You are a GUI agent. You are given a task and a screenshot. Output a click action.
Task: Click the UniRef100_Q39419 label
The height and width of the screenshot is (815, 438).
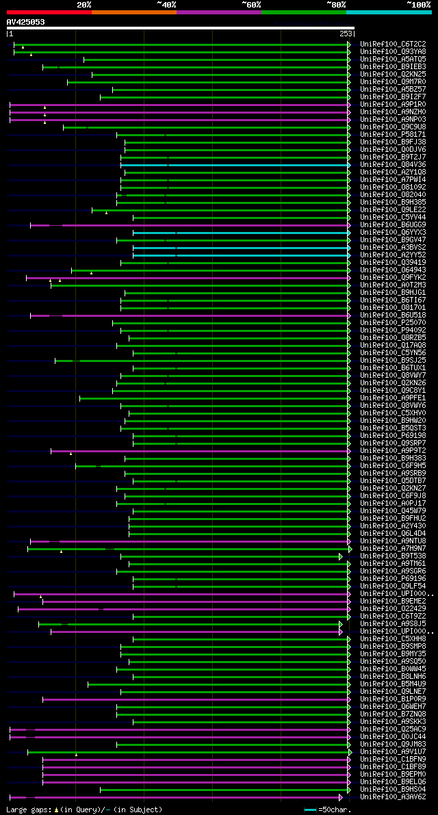[x=393, y=263]
